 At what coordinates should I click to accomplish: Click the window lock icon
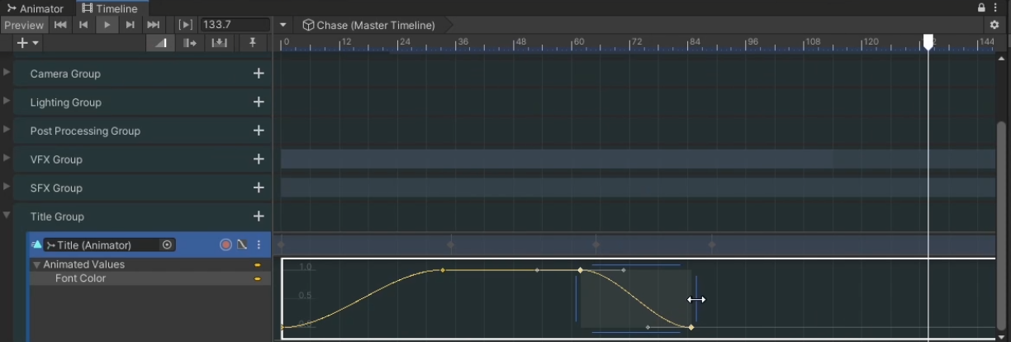point(981,7)
